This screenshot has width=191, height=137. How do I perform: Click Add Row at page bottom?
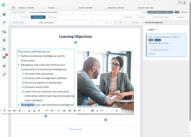click(76, 129)
